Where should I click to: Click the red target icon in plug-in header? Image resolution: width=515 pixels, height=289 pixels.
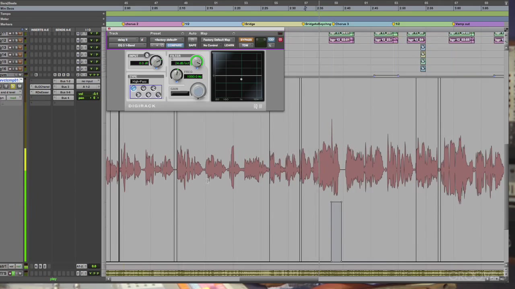(x=280, y=40)
